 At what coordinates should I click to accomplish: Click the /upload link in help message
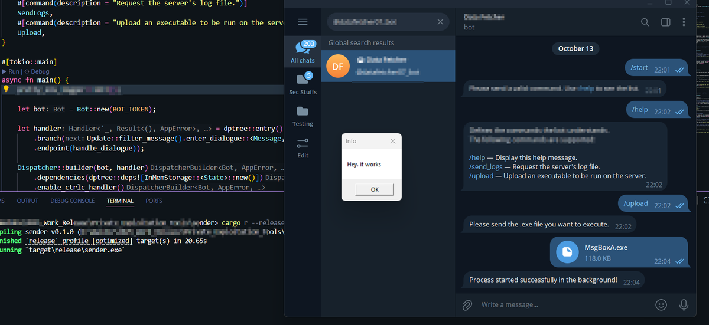pos(481,176)
